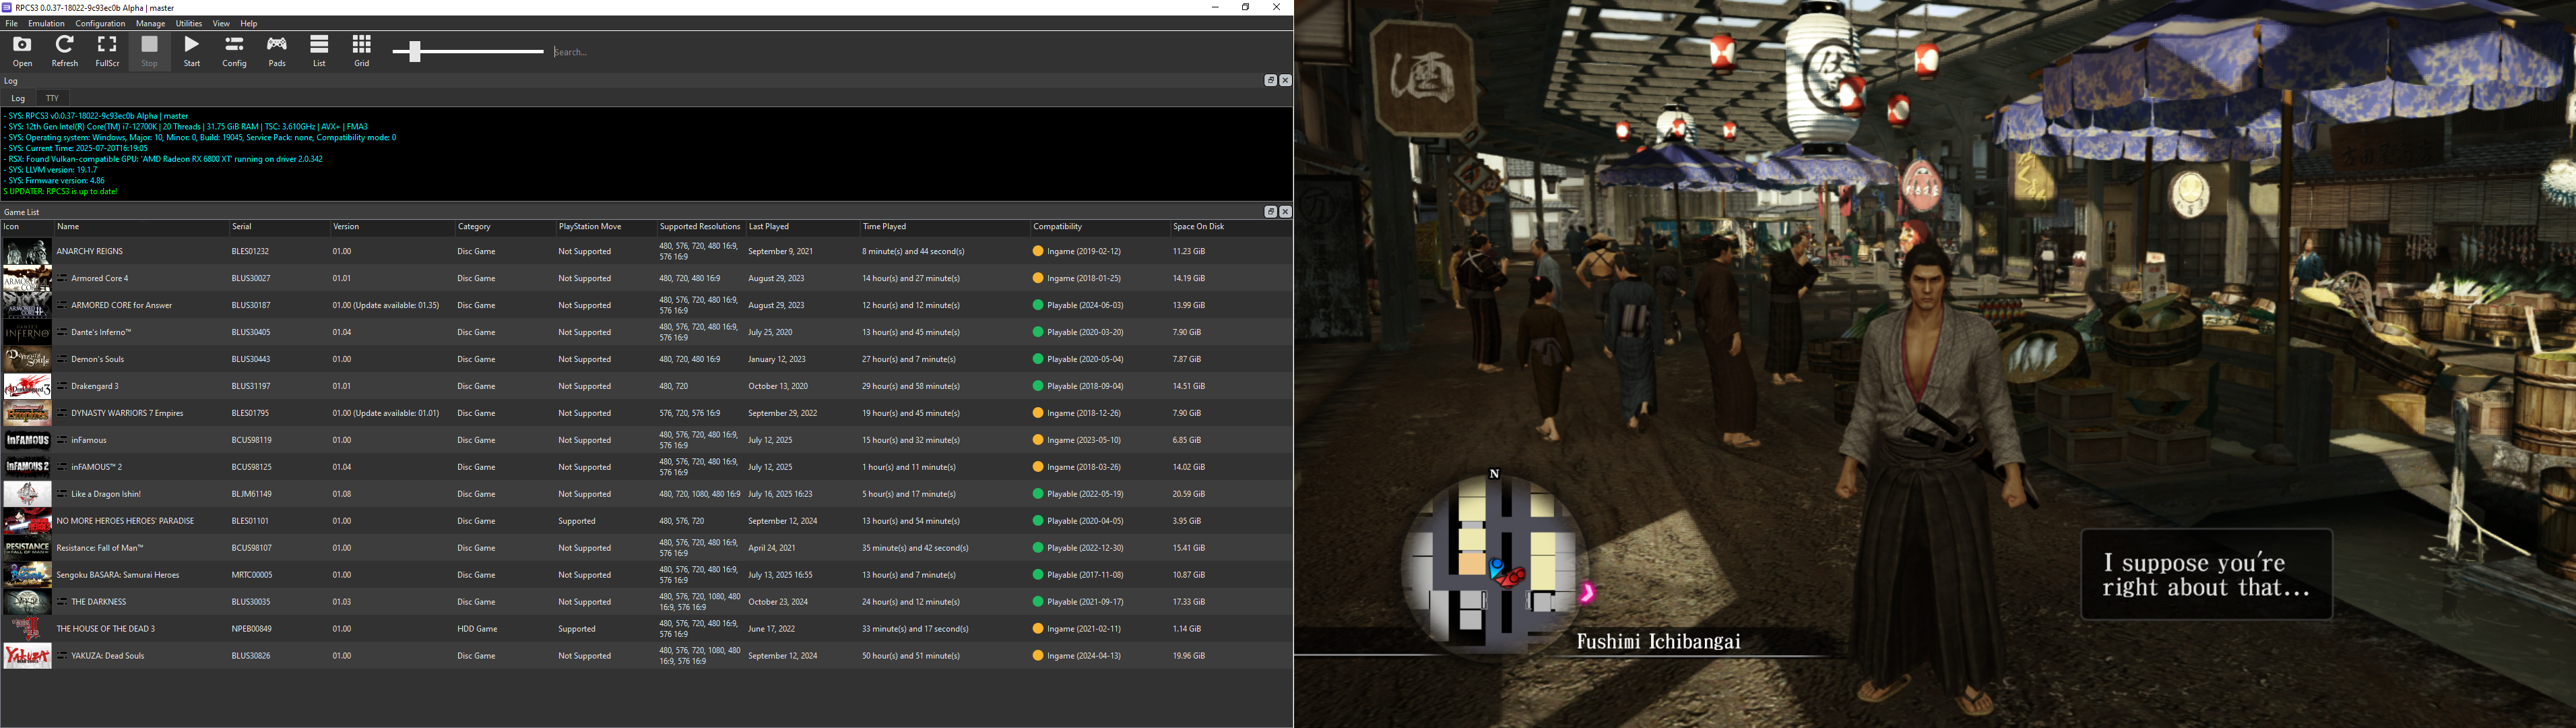Select the Drakengard 3 game icon
This screenshot has width=2576, height=728.
[x=27, y=386]
